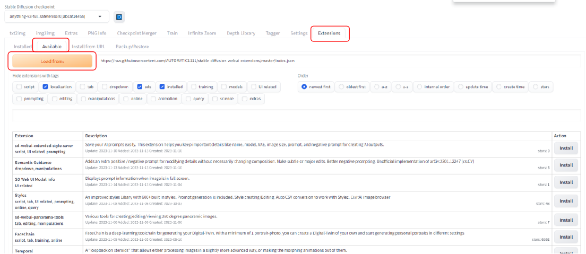Go to the Checkpoint Merger tab
The height and width of the screenshot is (254, 586).
tap(136, 33)
